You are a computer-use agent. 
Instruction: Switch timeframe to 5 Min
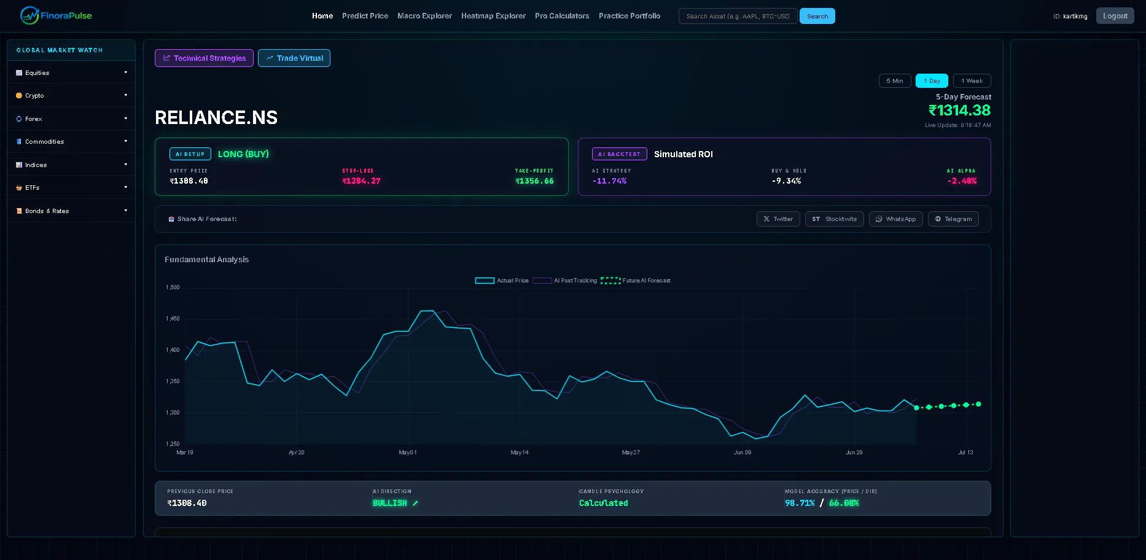tap(895, 81)
